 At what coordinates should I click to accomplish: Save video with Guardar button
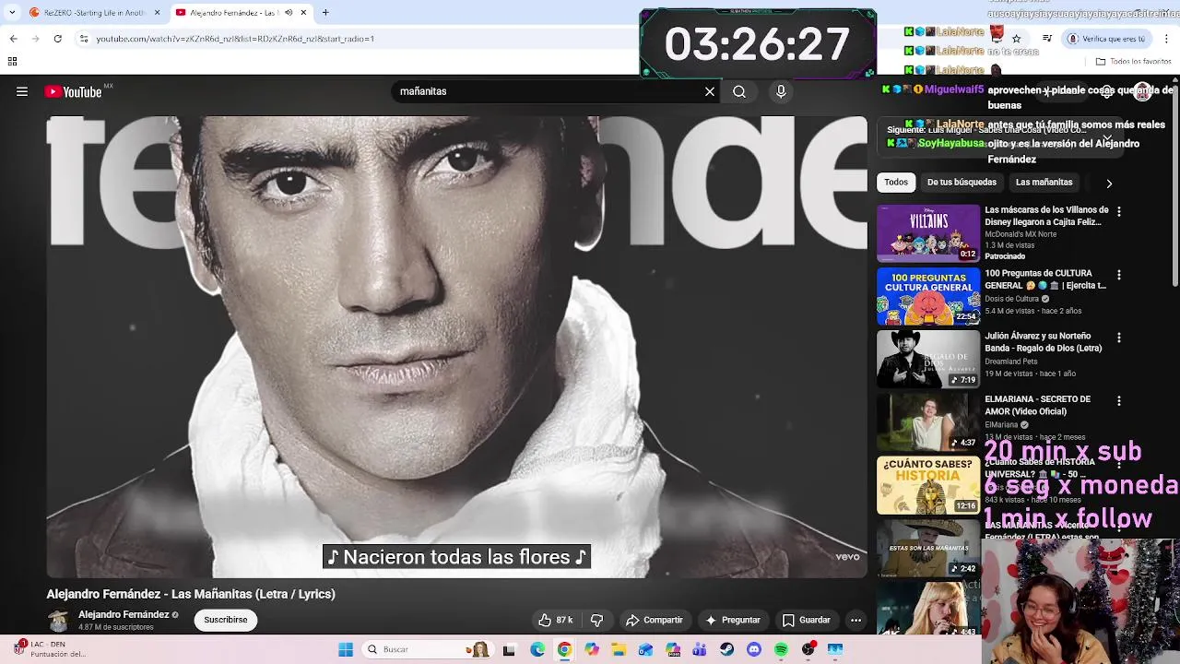(807, 620)
